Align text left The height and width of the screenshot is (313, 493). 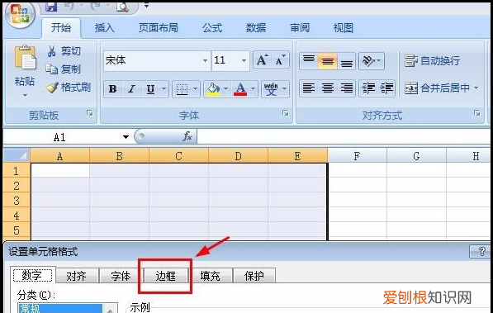[x=309, y=88]
